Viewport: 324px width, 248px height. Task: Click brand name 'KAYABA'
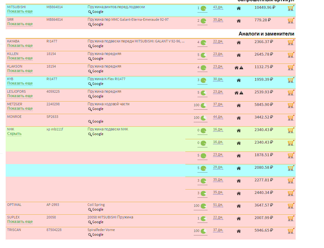click(x=13, y=41)
